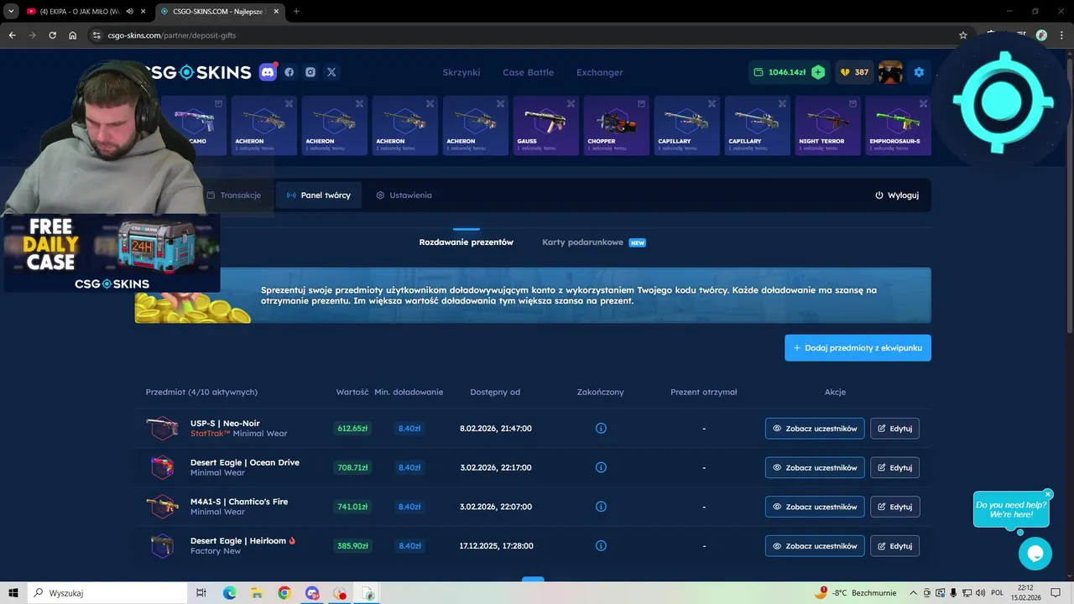Click info icon for USP-S Neo-Noir row
This screenshot has width=1074, height=604.
pyautogui.click(x=601, y=429)
